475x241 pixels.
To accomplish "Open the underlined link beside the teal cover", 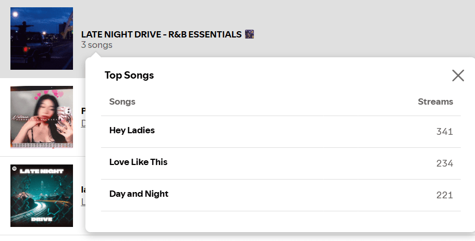I will coord(83,202).
